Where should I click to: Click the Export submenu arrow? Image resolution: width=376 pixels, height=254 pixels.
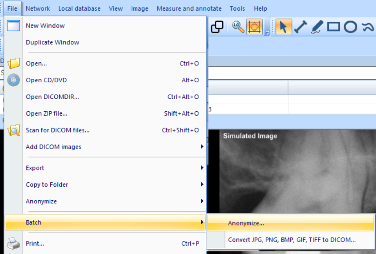pyautogui.click(x=202, y=168)
